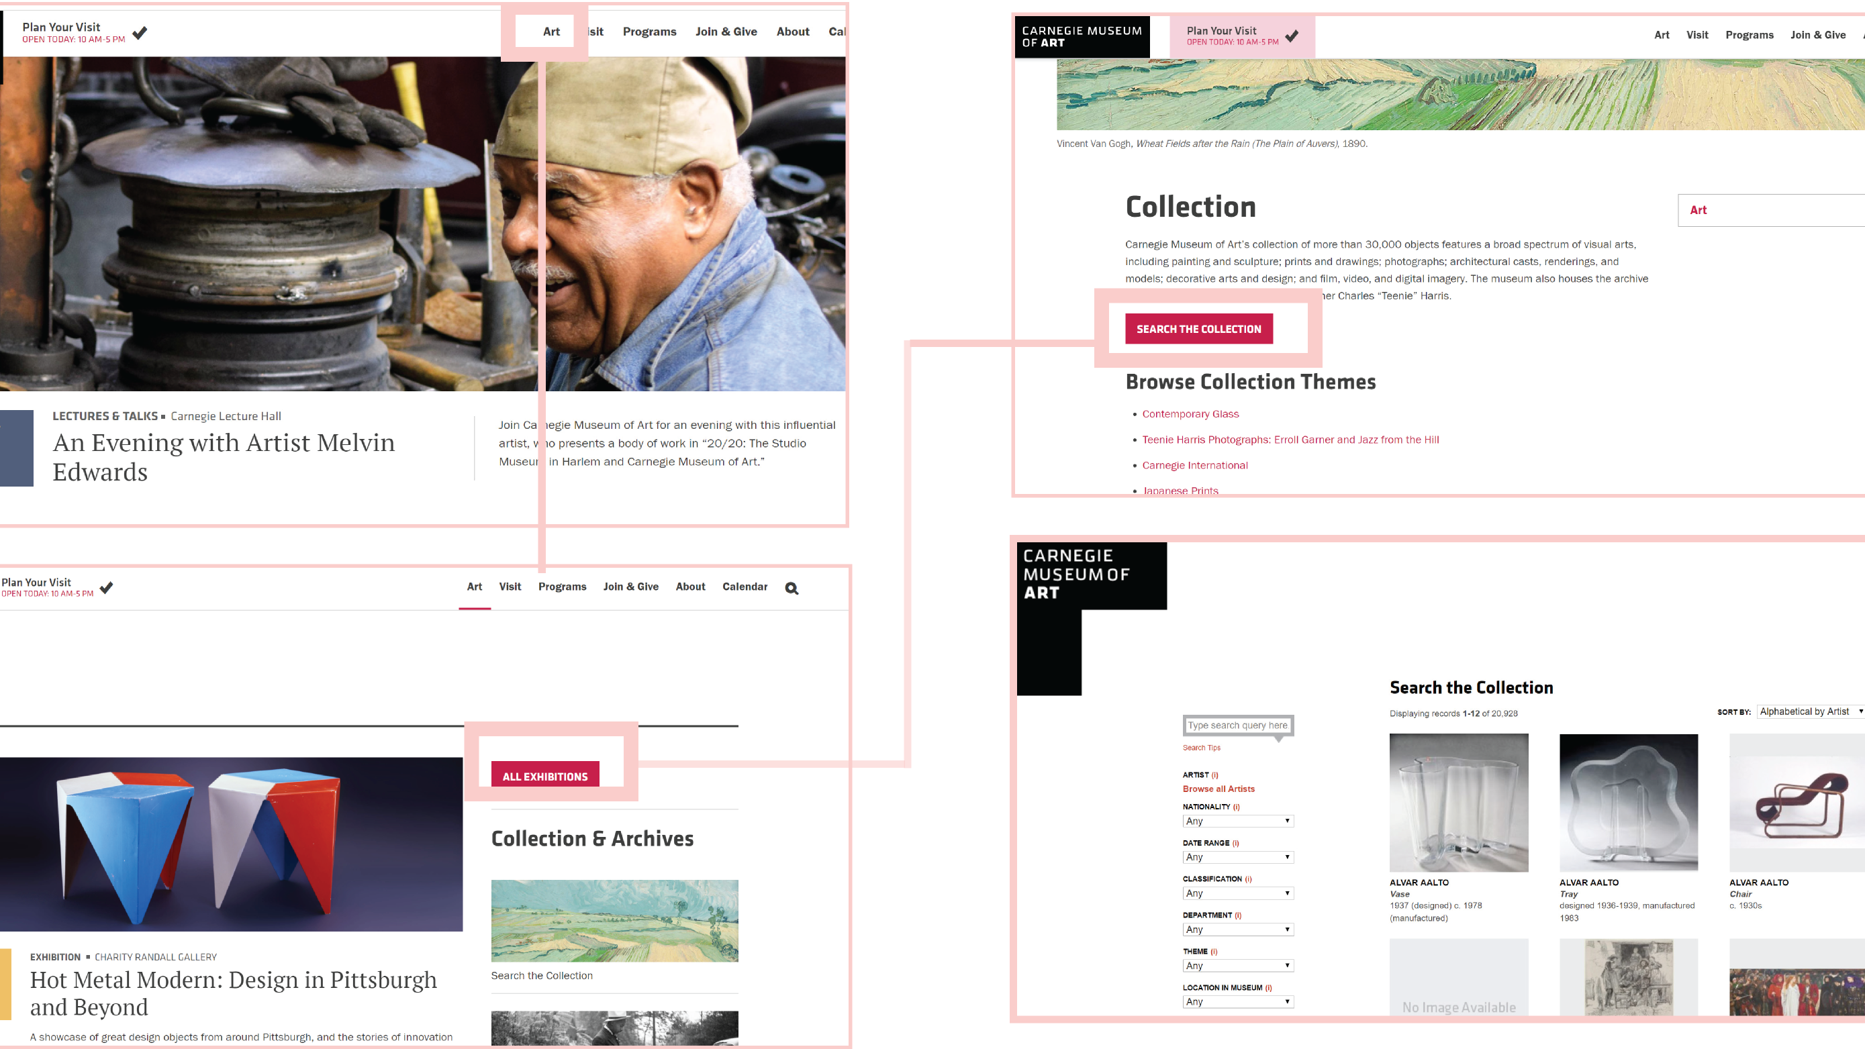Open the Date Range dropdown
Viewport: 1865px width, 1049px height.
[x=1237, y=857]
